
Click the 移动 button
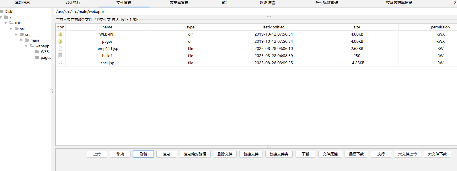tap(120, 154)
